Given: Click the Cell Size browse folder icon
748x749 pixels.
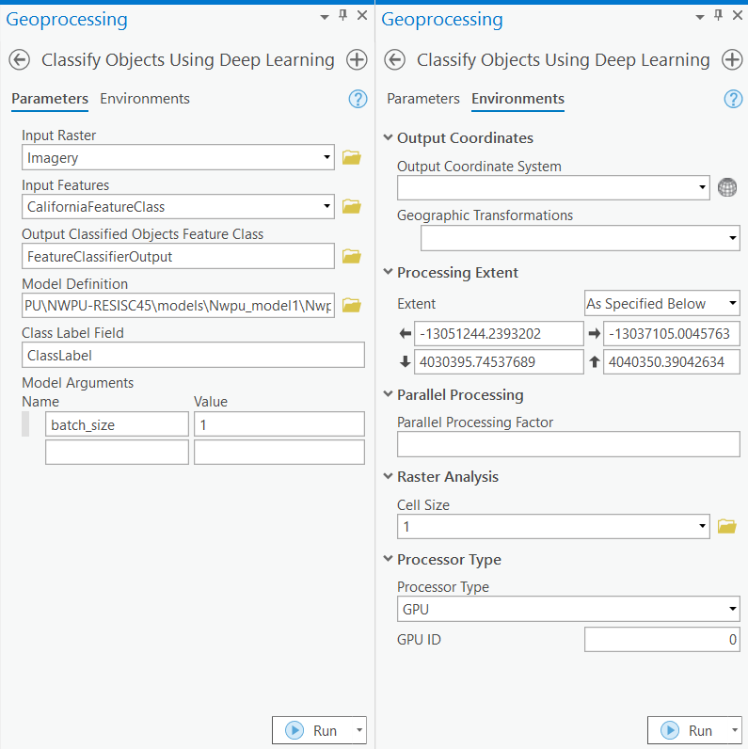Looking at the screenshot, I should (726, 527).
